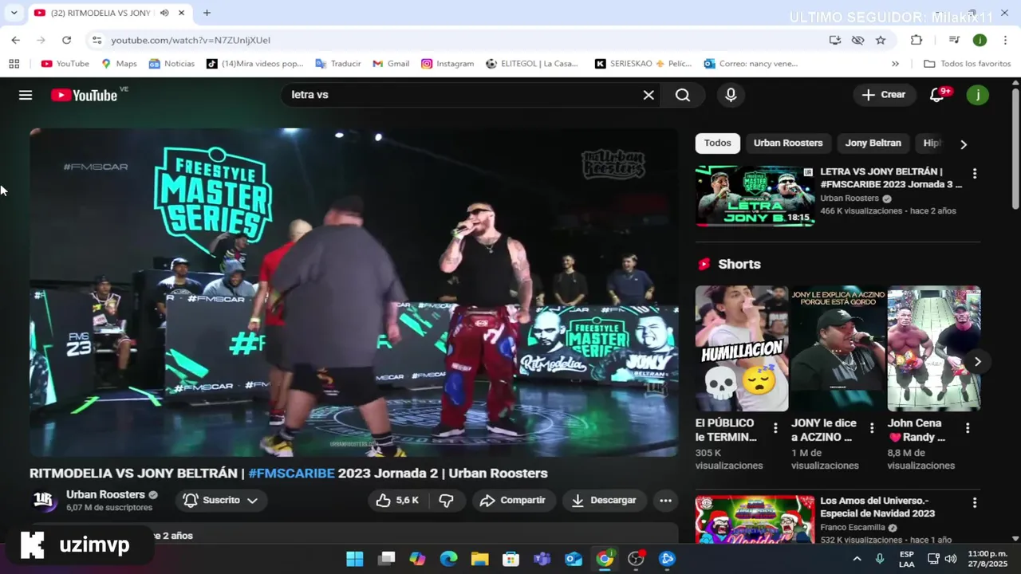Click into the YouTube search field
The width and height of the screenshot is (1021, 574).
click(x=463, y=95)
